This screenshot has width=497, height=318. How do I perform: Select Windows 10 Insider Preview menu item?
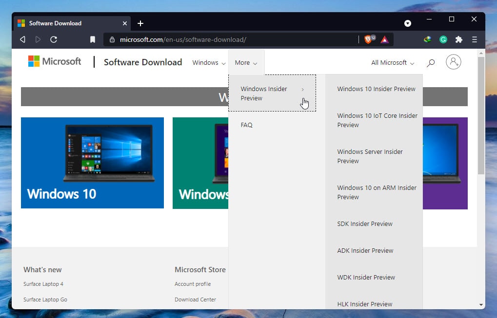(x=376, y=89)
